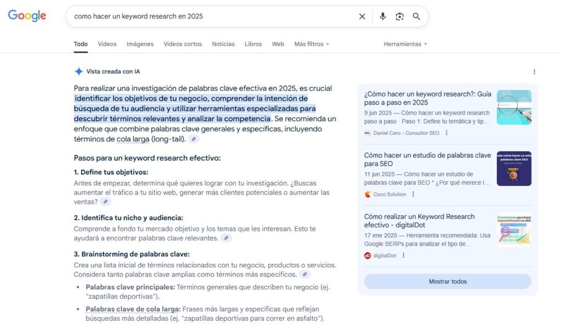Click 'Palabras clave principales:' bullet text
The height and width of the screenshot is (330, 561).
click(x=130, y=287)
